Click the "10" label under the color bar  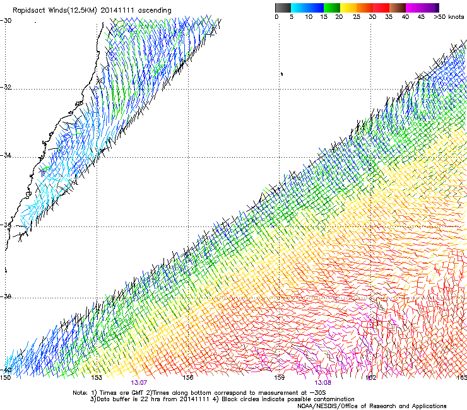click(x=309, y=17)
